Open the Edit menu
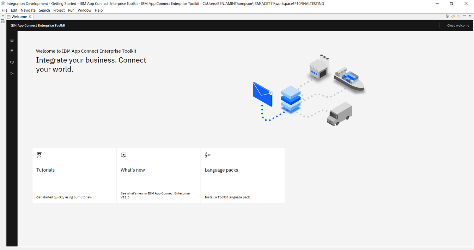The image size is (474, 250). pyautogui.click(x=14, y=10)
